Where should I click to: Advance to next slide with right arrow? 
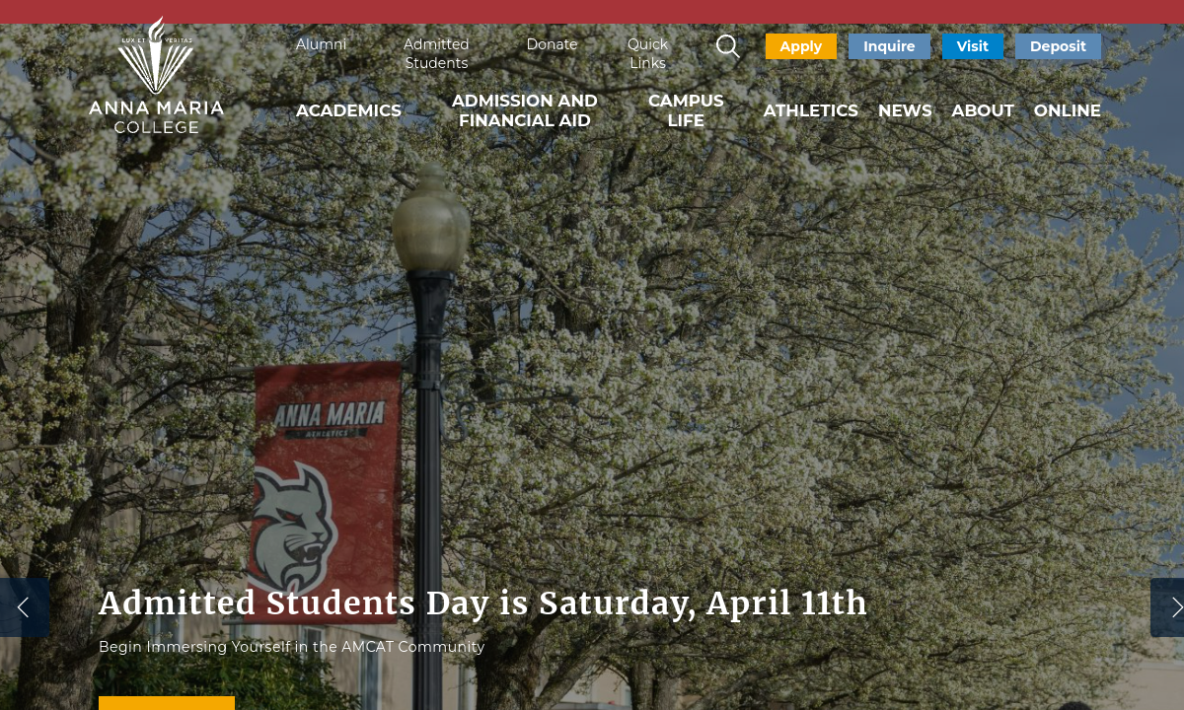point(1170,607)
